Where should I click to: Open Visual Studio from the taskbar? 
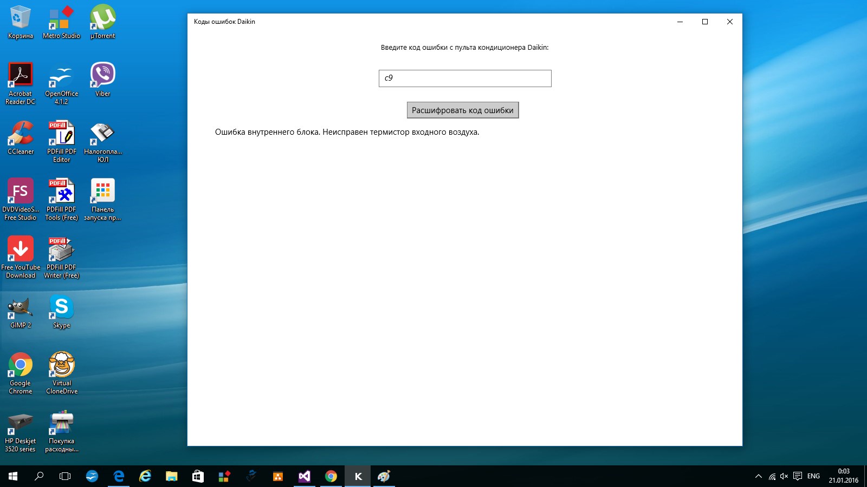tap(305, 476)
